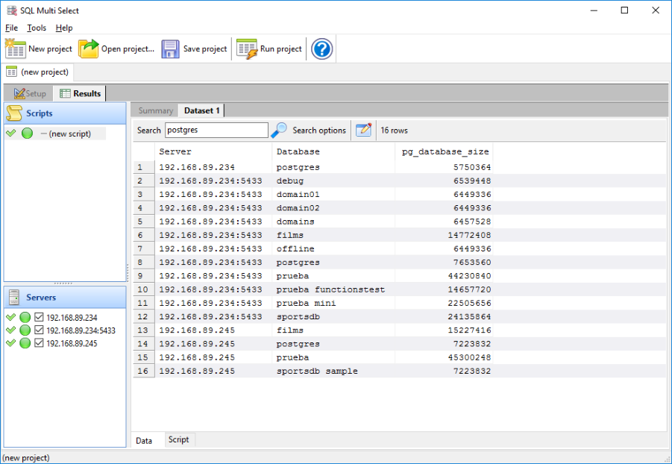Open the File menu
The height and width of the screenshot is (464, 672).
(x=11, y=28)
